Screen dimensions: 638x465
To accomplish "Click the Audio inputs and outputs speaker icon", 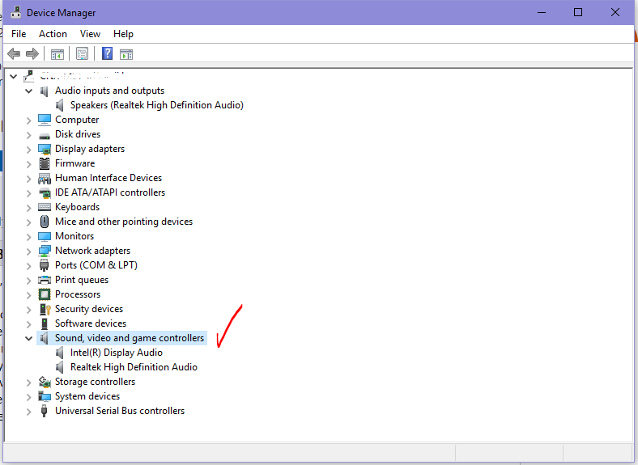I will point(45,91).
